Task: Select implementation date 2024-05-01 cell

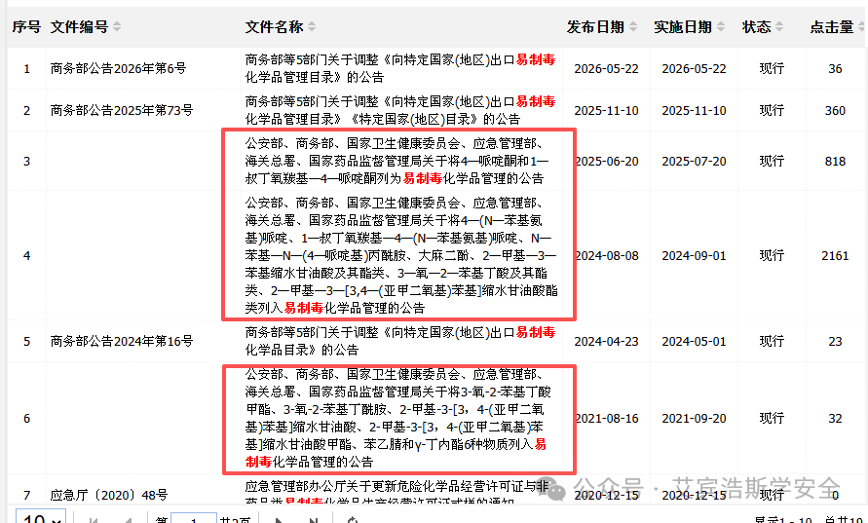Action: [x=694, y=341]
